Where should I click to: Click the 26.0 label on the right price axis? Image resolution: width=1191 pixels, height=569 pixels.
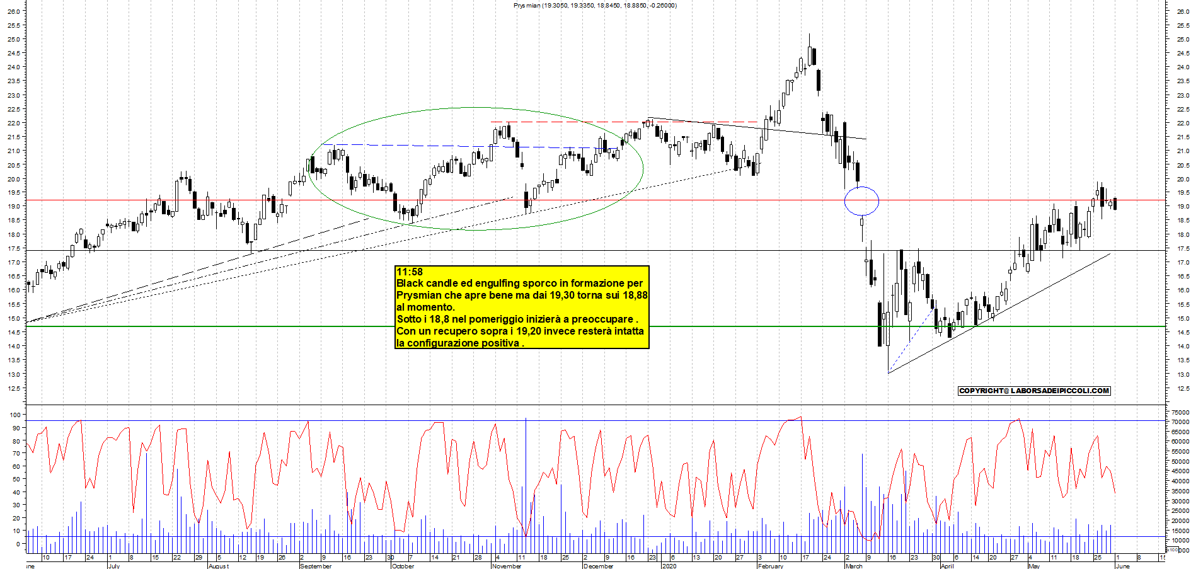point(1182,11)
